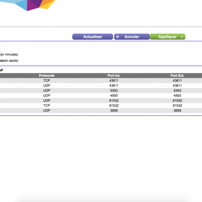Viewport: 202px width, 202px height.
Task: Select the TCP 43611 table row
Action: point(101,80)
